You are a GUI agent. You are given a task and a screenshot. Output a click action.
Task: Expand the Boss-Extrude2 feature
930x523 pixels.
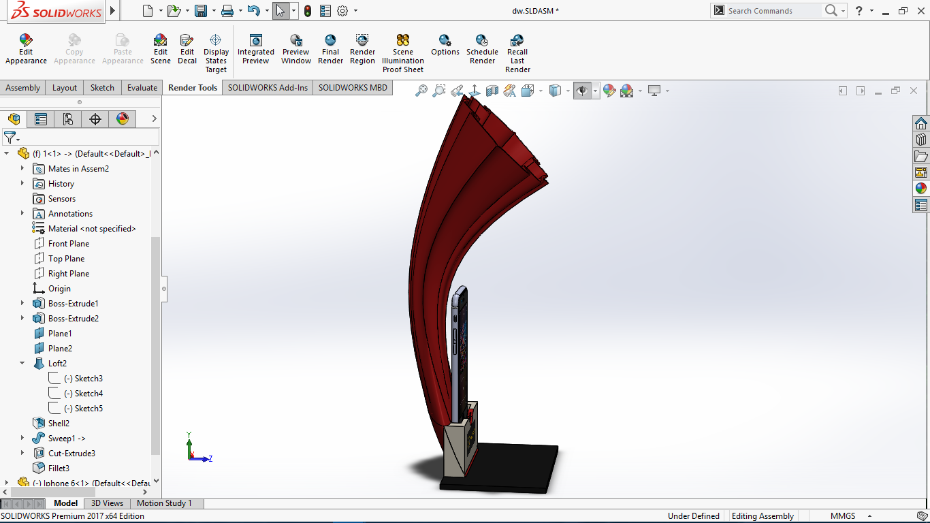[22, 318]
